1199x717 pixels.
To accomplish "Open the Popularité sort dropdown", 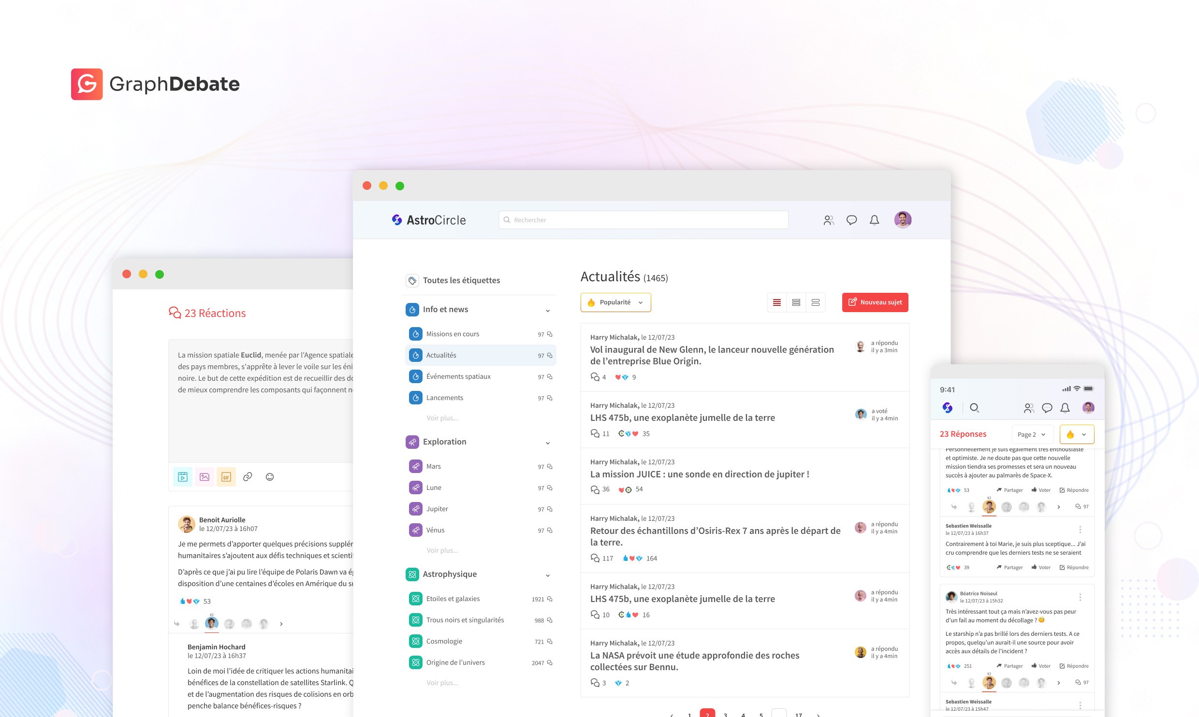I will click(x=615, y=302).
